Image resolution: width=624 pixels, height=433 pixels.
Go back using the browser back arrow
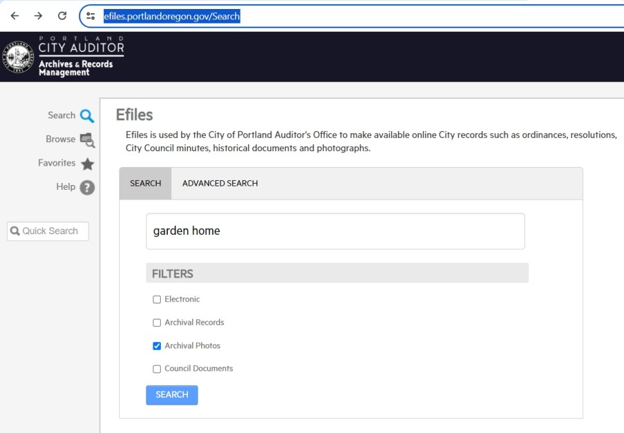pos(14,15)
